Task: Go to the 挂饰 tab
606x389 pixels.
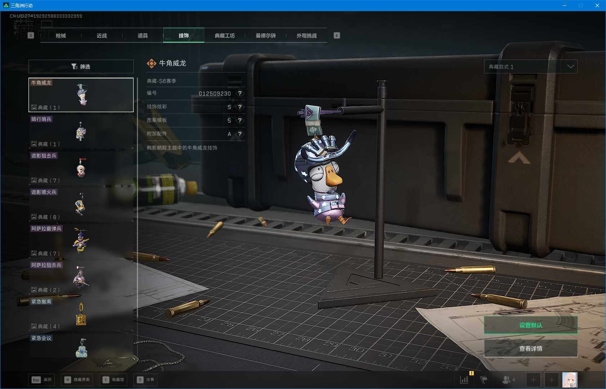Action: 184,36
